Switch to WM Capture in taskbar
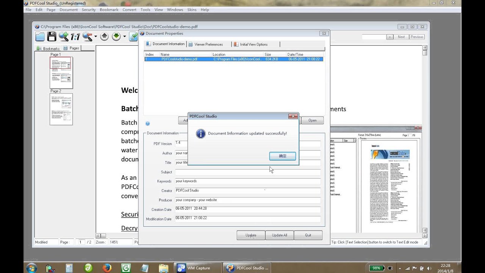 click(x=197, y=268)
